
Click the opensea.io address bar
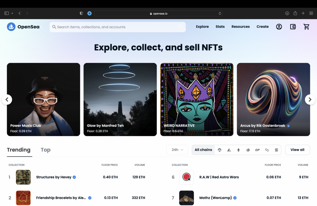click(158, 14)
